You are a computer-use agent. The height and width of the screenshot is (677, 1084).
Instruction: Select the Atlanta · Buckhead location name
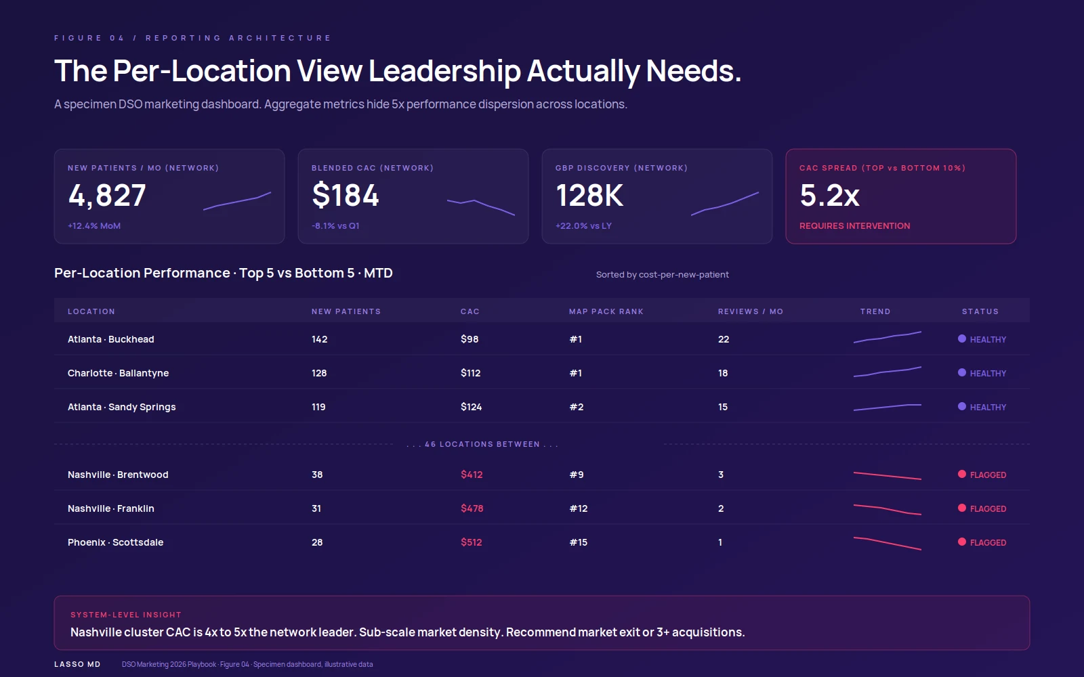(x=111, y=339)
